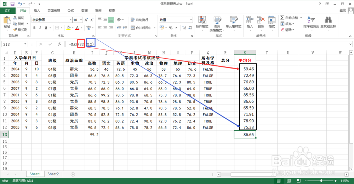The image size is (354, 184).
Task: Activate the Format Painter (格式刷)
Action: pyautogui.click(x=20, y=30)
